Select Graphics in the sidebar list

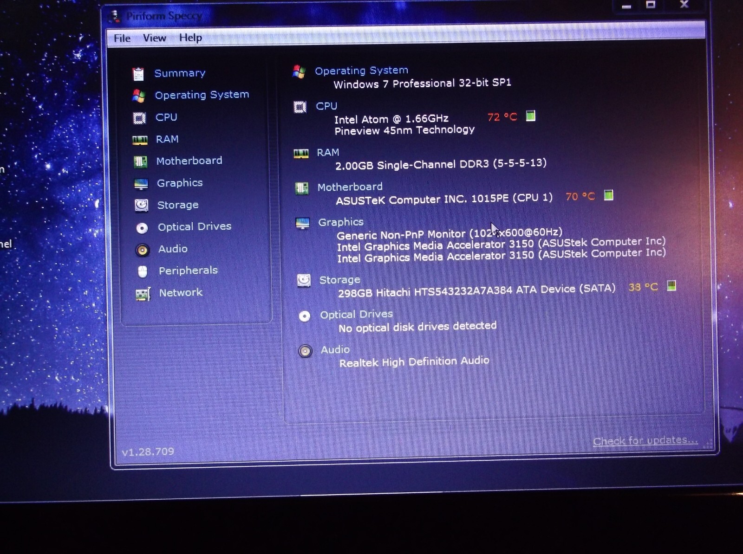pos(180,183)
